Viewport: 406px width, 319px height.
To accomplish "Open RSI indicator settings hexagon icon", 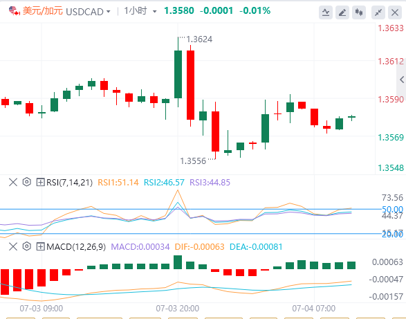I will click(x=27, y=182).
